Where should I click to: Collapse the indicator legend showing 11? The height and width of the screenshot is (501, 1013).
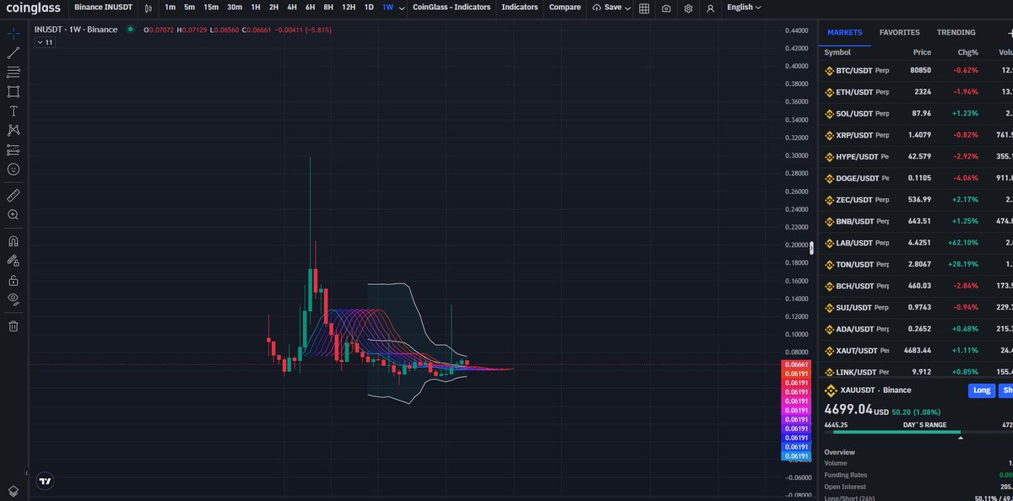[44, 41]
